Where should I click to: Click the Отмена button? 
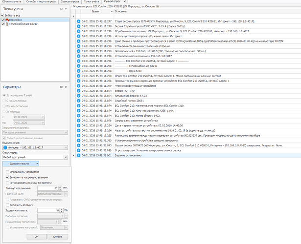[58, 237]
